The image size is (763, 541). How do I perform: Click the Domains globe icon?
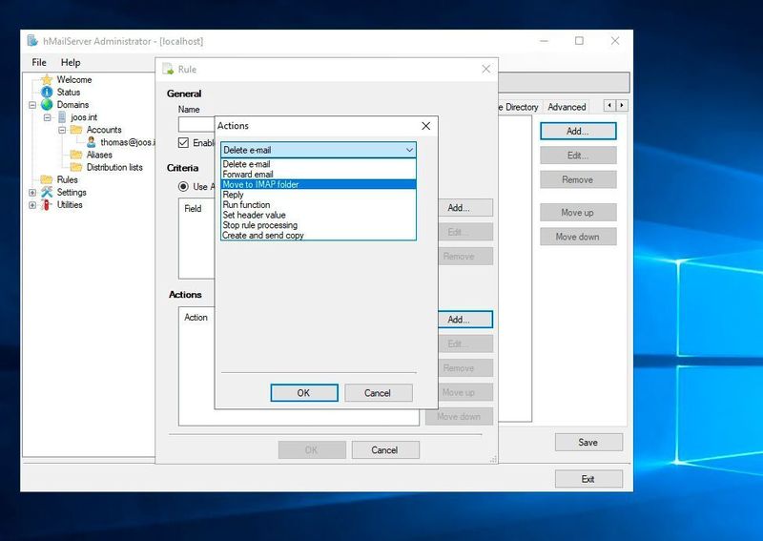(47, 105)
